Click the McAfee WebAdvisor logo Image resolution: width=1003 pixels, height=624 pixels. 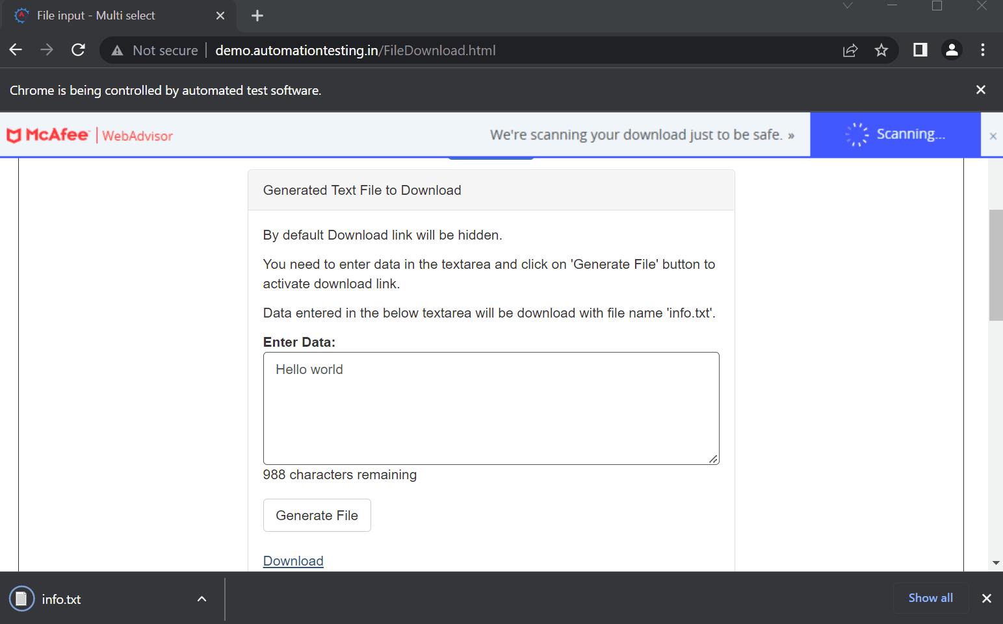[47, 135]
